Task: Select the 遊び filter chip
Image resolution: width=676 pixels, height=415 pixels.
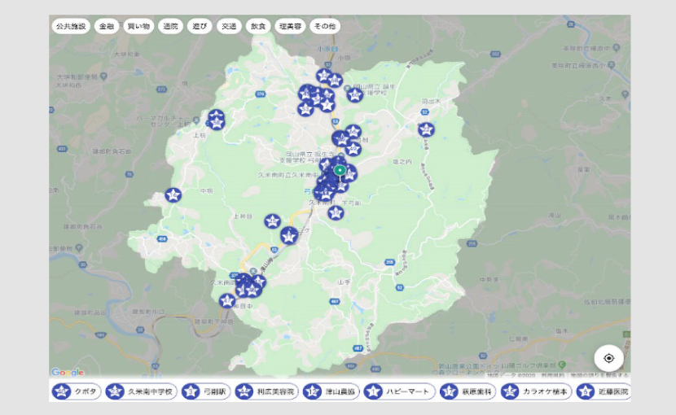Action: (200, 26)
